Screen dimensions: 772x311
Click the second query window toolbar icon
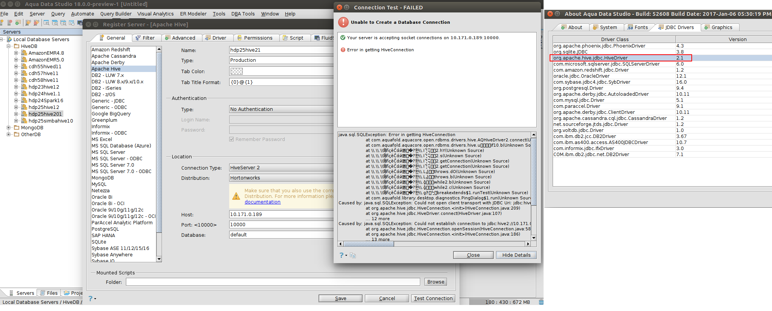pos(55,23)
